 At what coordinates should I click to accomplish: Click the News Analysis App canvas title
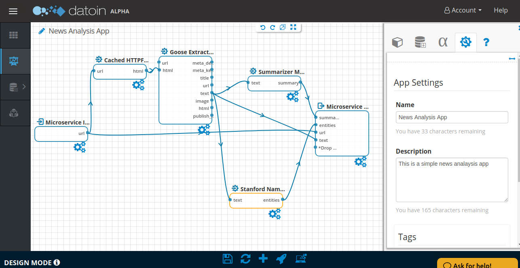pos(79,31)
